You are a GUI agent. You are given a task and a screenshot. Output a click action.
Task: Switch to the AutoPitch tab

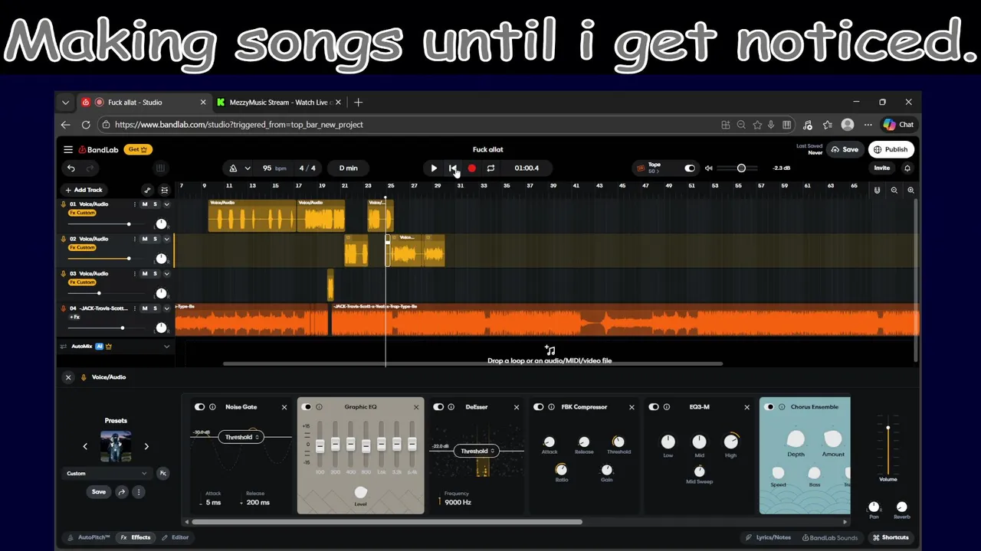coord(89,537)
